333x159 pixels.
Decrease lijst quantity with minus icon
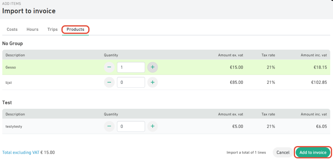[109, 83]
